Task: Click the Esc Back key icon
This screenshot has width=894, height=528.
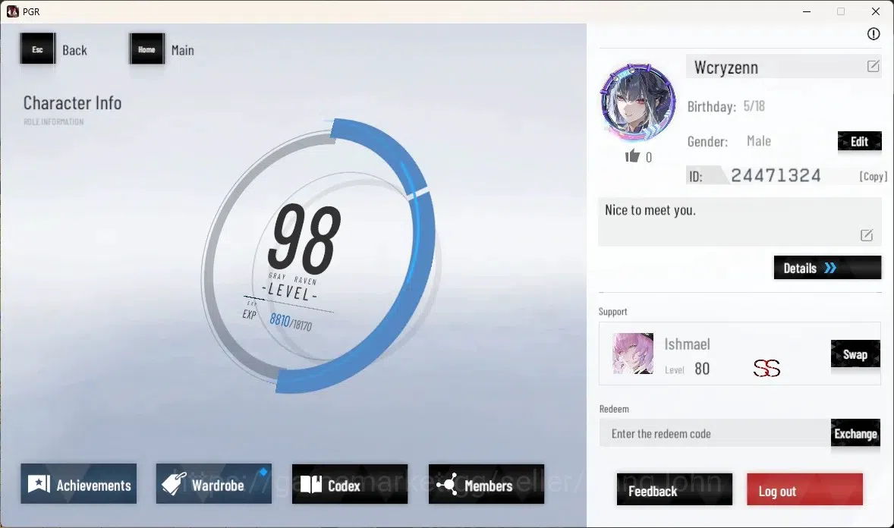Action: pyautogui.click(x=38, y=49)
